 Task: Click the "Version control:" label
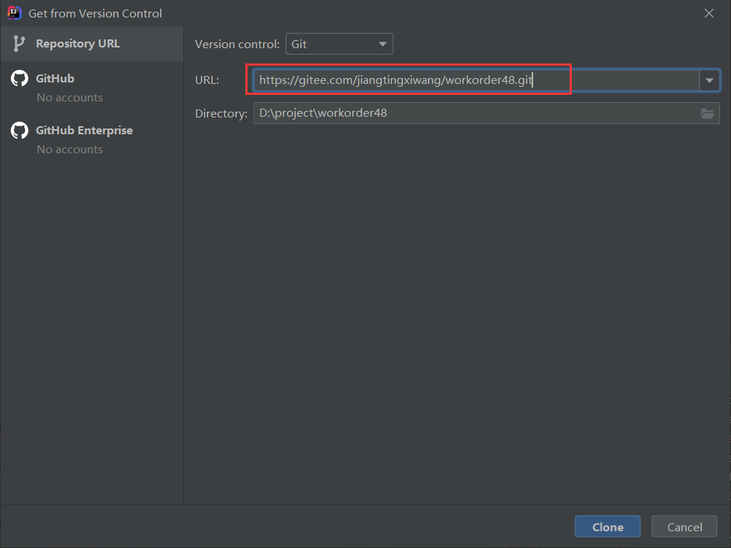click(x=237, y=45)
